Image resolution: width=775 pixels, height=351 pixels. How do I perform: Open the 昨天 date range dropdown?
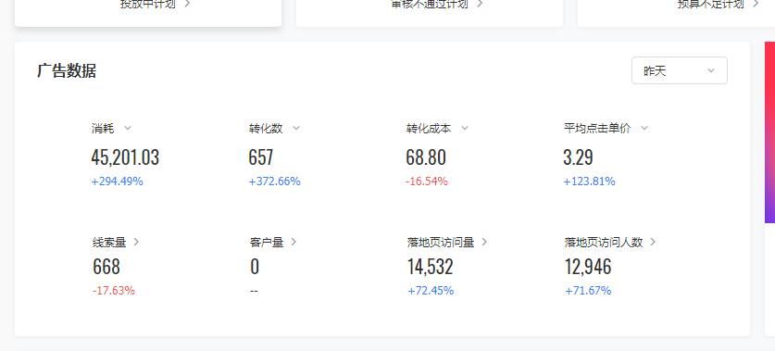(679, 70)
